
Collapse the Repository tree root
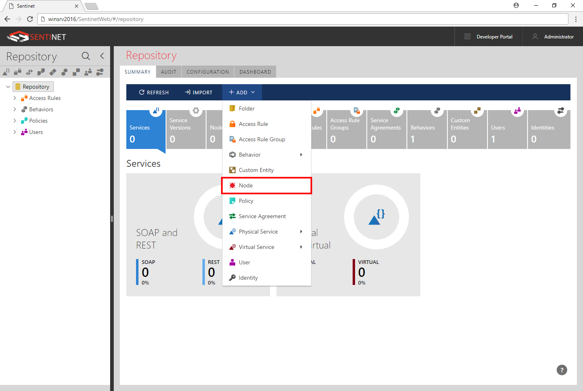pyautogui.click(x=8, y=87)
